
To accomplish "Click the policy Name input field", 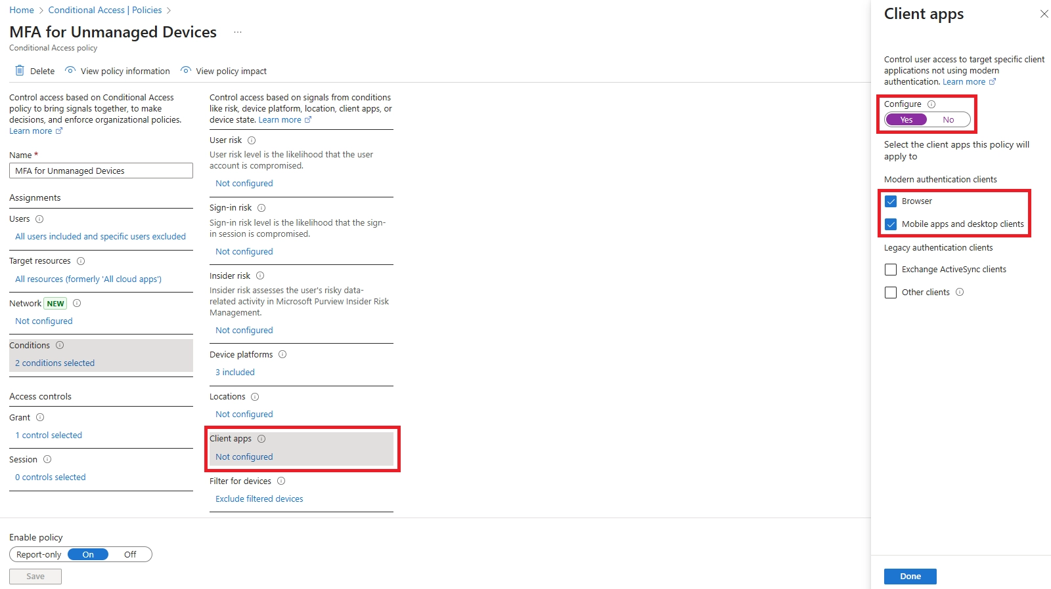I will 101,171.
